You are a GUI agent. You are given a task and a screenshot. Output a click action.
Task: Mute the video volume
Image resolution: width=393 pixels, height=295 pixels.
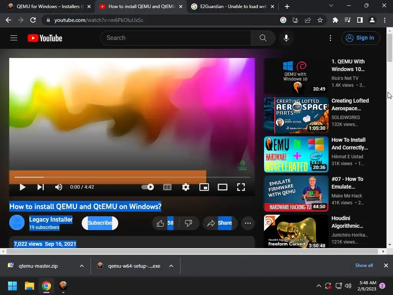(x=59, y=187)
